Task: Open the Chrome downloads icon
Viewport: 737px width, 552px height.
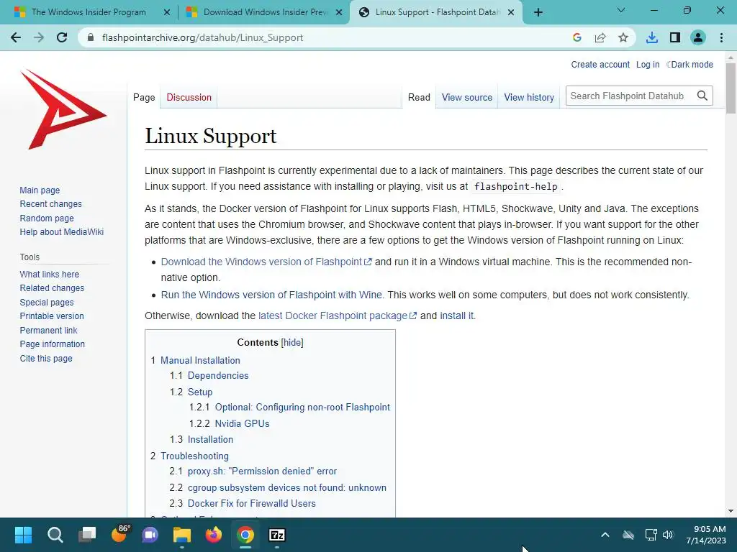Action: click(652, 37)
